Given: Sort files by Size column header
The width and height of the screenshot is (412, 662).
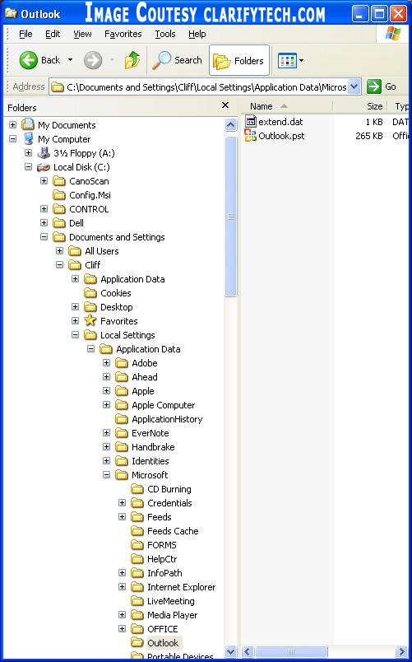Looking at the screenshot, I should click(359, 106).
